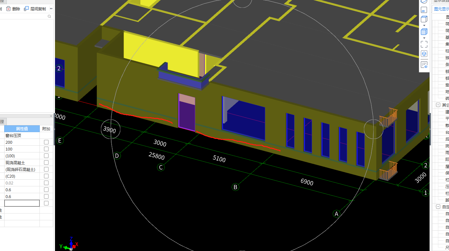Click the search magnifier icon
Image resolution: width=449 pixels, height=251 pixels.
(x=49, y=16)
